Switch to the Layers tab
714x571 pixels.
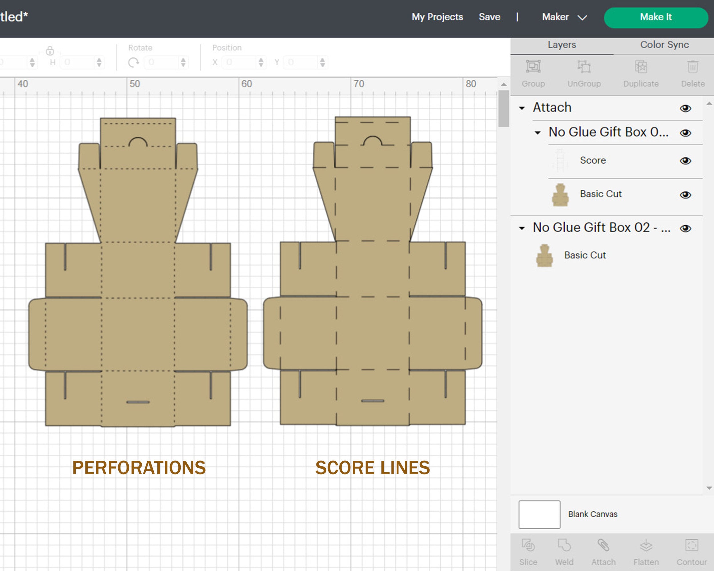pyautogui.click(x=562, y=45)
